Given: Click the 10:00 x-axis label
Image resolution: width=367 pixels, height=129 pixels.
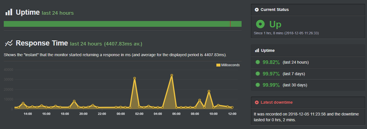Looking at the screenshot, I should pos(213,114).
